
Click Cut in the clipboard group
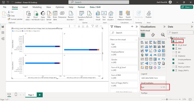(x=11, y=12)
